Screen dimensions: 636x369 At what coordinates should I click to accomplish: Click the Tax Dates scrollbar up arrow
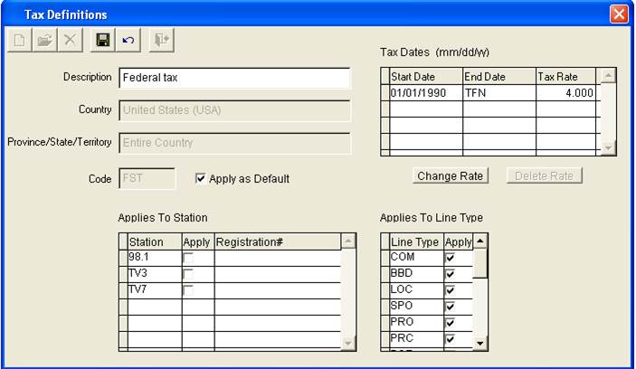[608, 76]
